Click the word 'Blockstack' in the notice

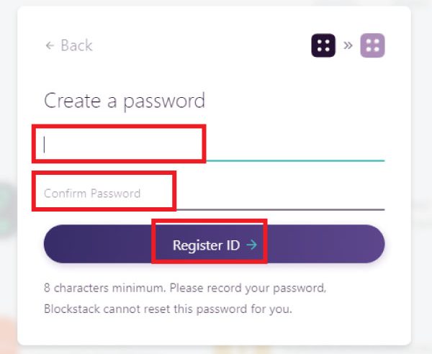click(x=71, y=311)
